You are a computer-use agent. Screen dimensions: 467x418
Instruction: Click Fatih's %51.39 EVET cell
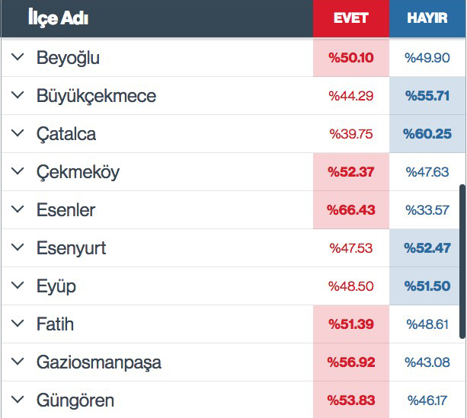coord(351,324)
